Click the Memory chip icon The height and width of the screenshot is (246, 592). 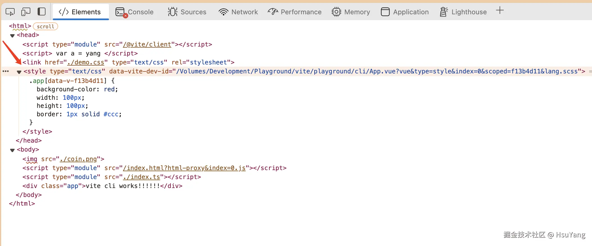click(336, 12)
